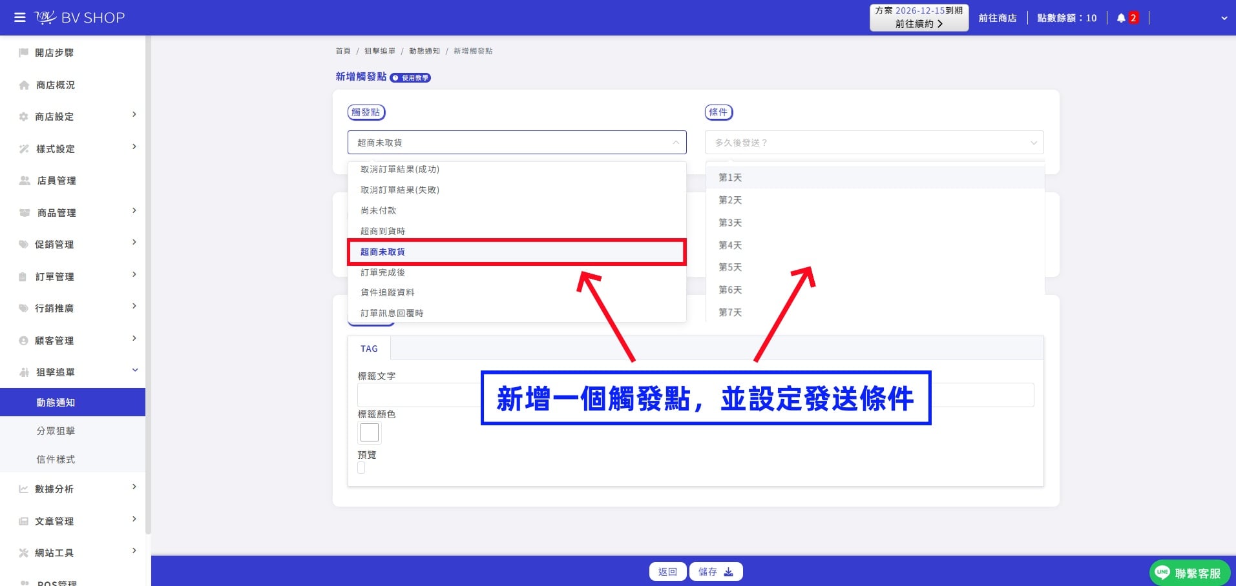
Task: Open the 使用教學 tutorial badge
Action: pyautogui.click(x=410, y=77)
